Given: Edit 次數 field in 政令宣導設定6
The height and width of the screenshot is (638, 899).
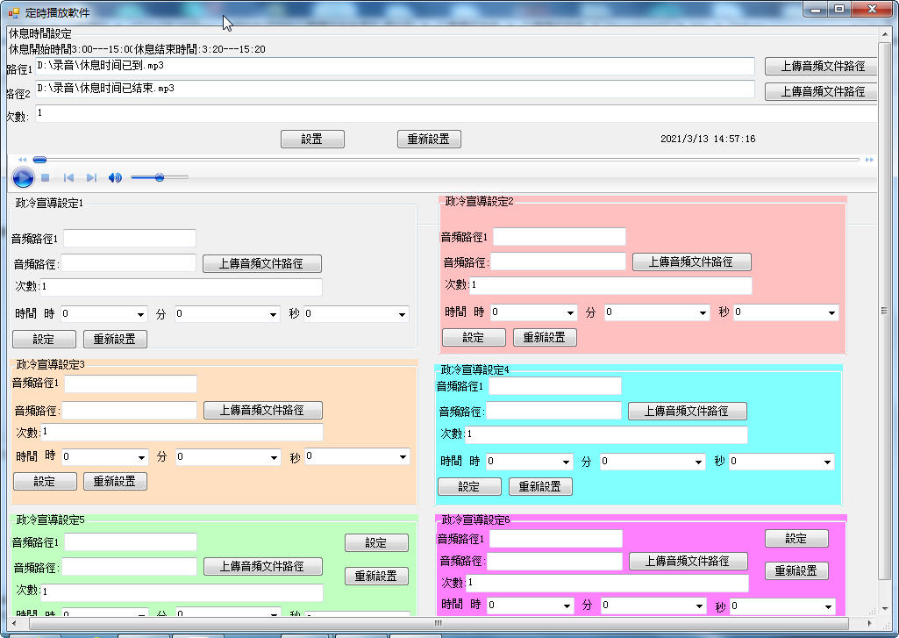Looking at the screenshot, I should click(x=608, y=583).
